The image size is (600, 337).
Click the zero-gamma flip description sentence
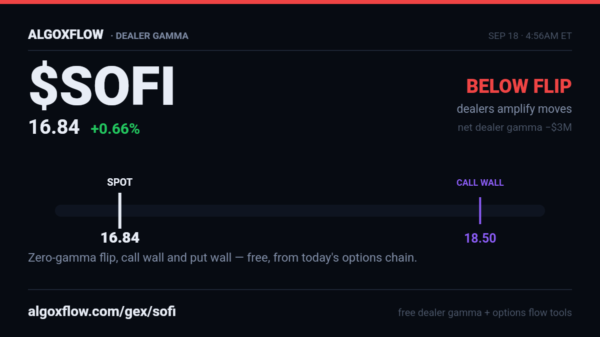point(222,258)
